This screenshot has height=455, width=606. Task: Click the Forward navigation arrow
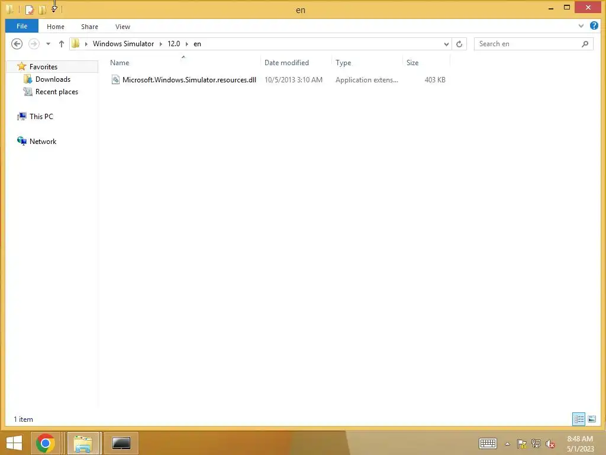[34, 44]
